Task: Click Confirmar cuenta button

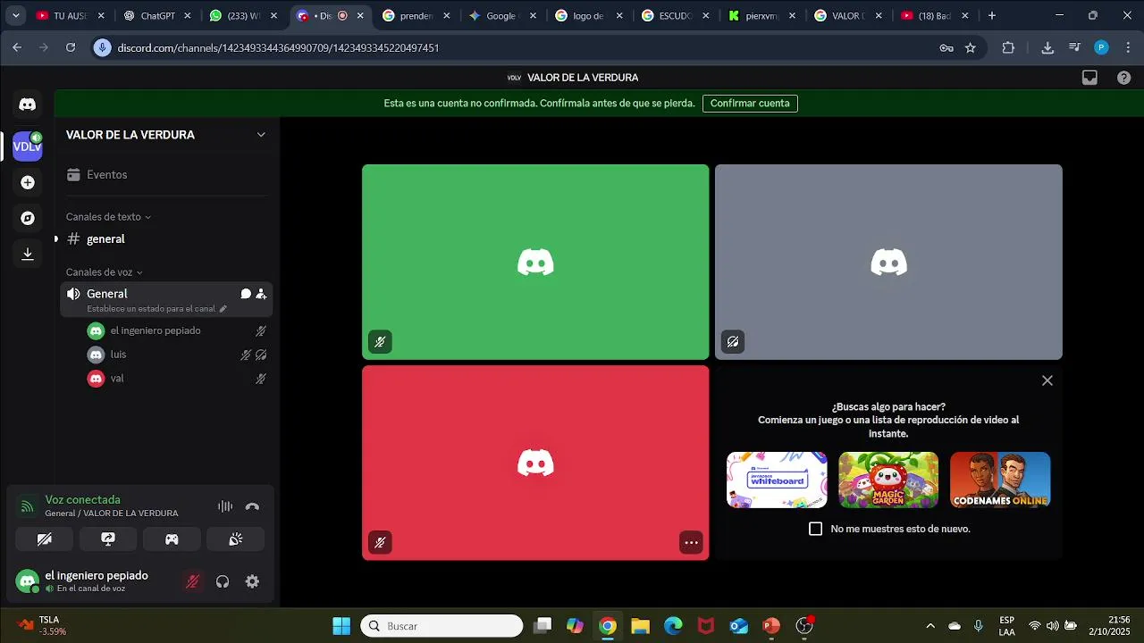Action: [750, 104]
